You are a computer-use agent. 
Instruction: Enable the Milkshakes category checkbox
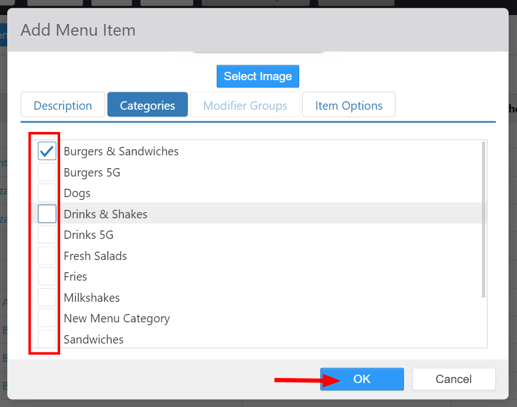pos(47,297)
